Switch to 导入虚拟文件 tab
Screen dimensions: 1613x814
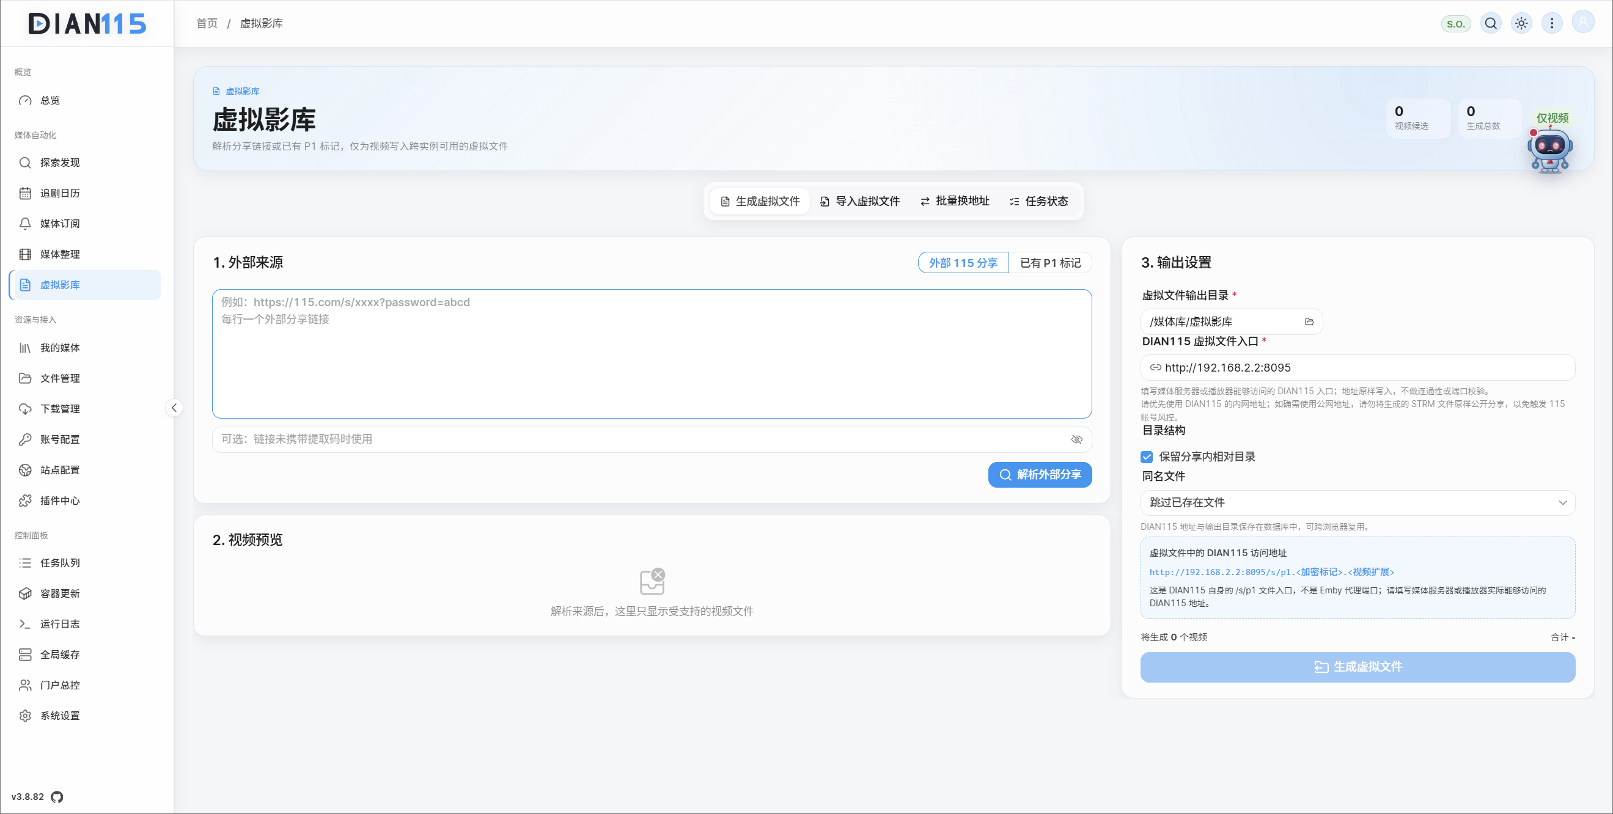(x=860, y=201)
